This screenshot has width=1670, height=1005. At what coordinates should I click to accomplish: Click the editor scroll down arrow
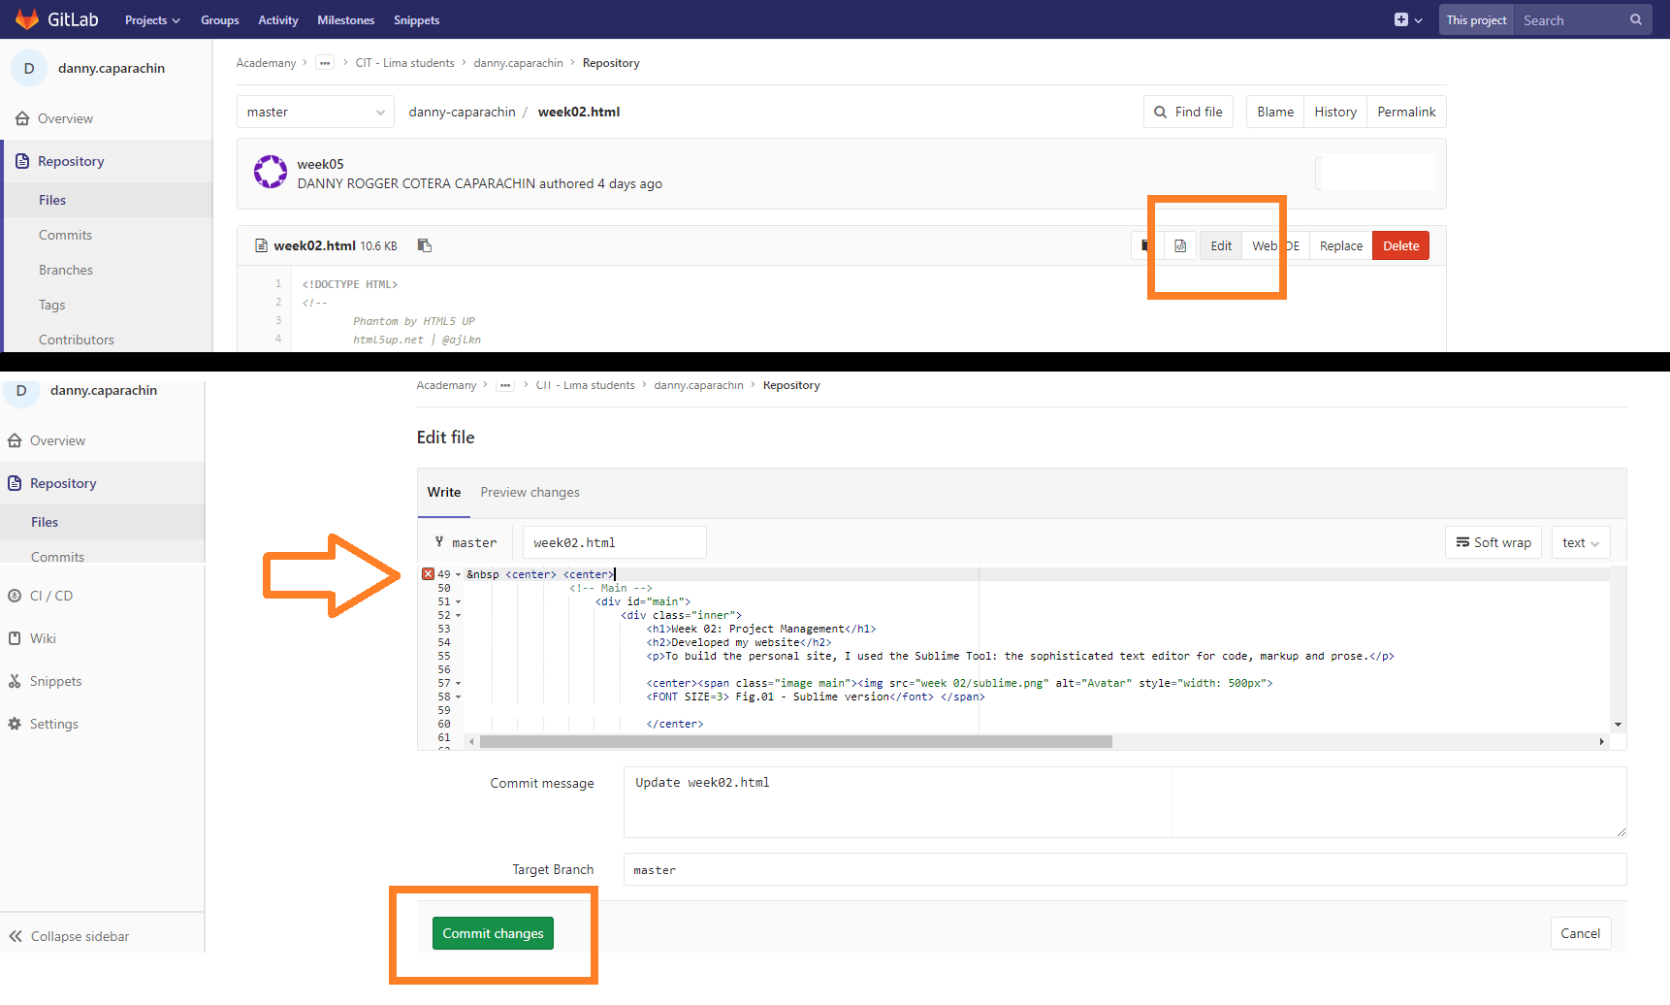point(1618,725)
